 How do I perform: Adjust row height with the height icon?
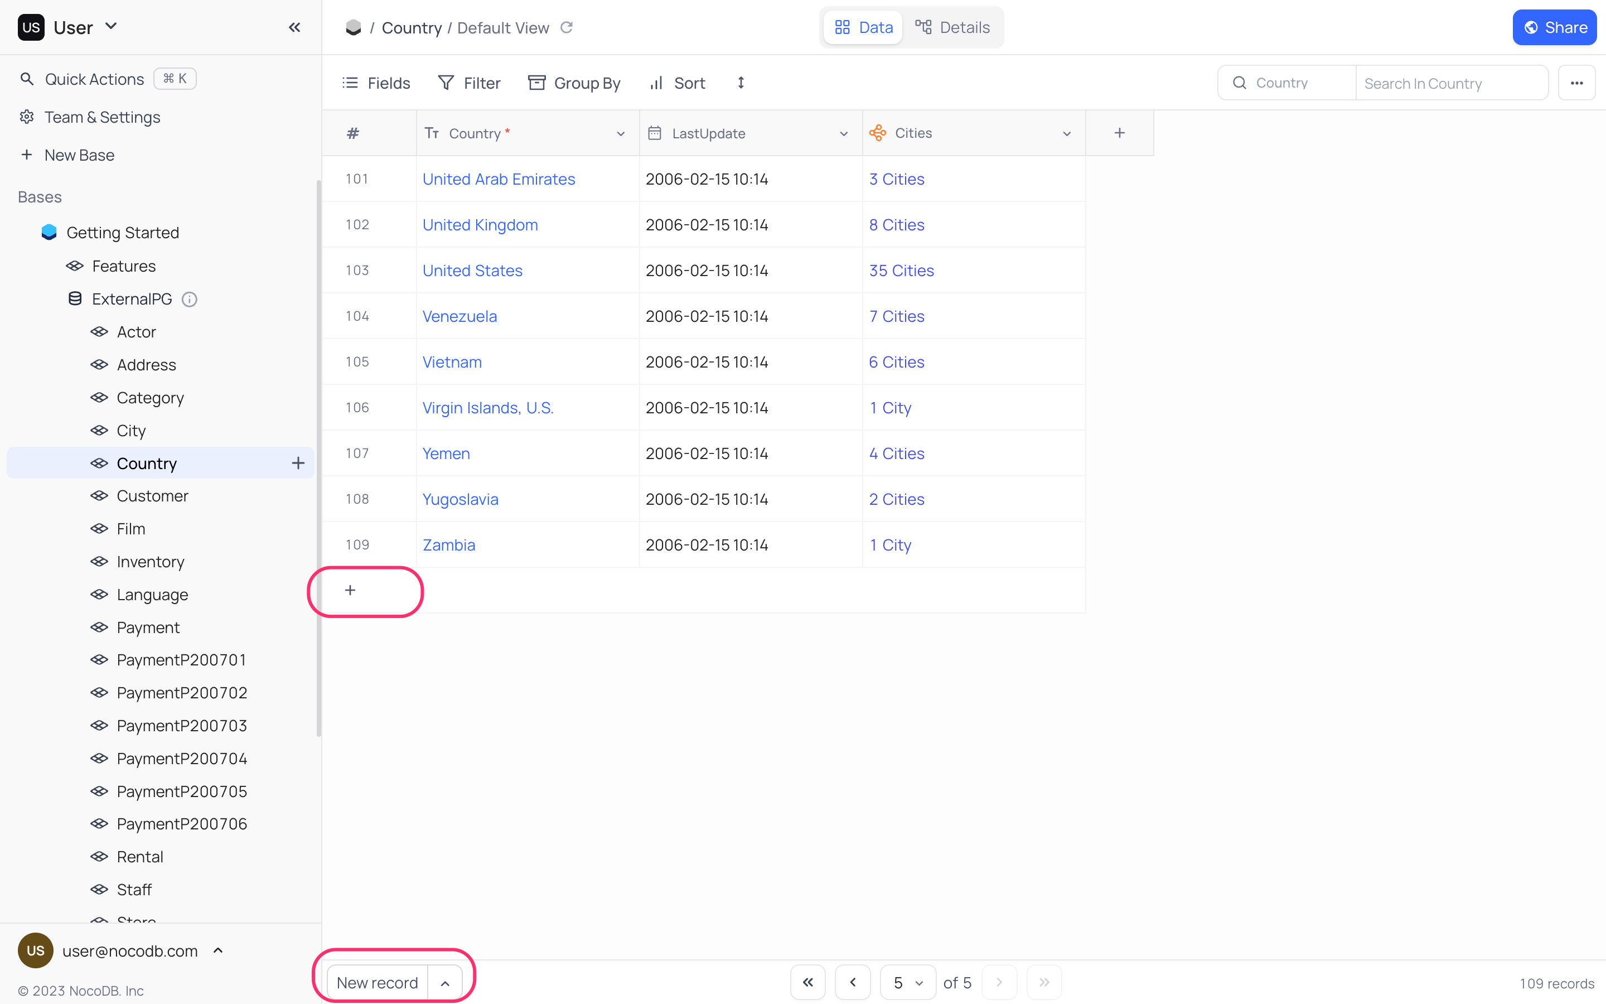pos(741,83)
